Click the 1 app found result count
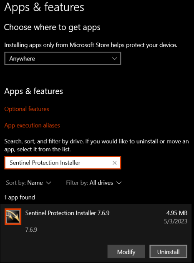This screenshot has width=194, height=263. coord(20,198)
